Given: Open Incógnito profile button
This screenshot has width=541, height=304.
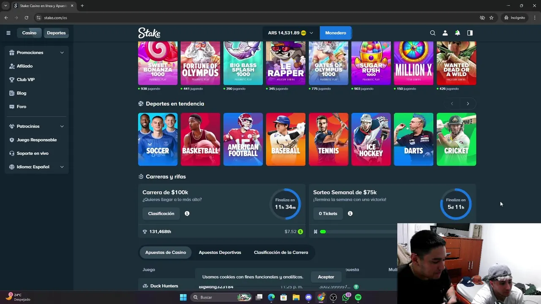Looking at the screenshot, I should tap(514, 18).
